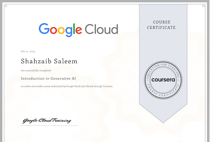Viewport: 210px width, 142px height.
Task: Click the 'Google Cloud Training' signature
Action: point(47,121)
